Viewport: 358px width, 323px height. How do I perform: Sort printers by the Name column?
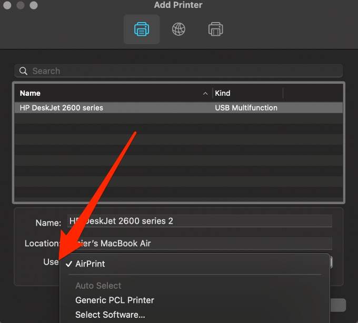(x=30, y=93)
